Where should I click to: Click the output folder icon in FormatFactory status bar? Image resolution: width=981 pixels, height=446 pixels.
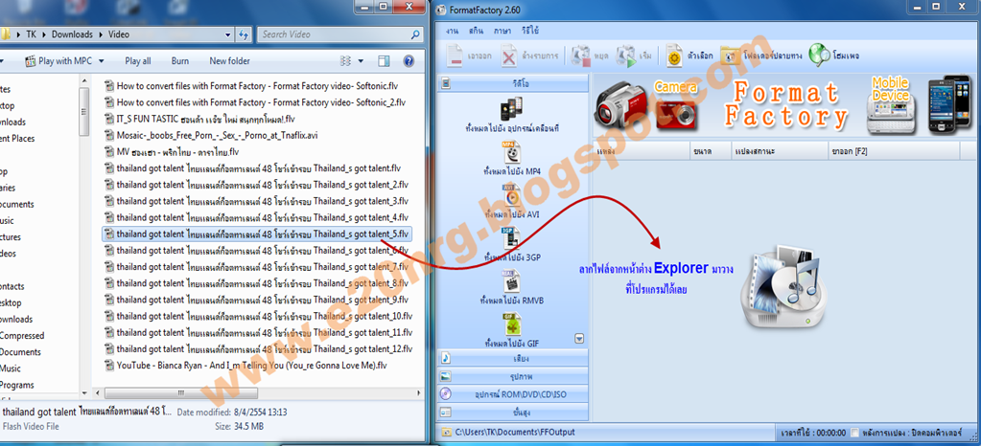(446, 432)
